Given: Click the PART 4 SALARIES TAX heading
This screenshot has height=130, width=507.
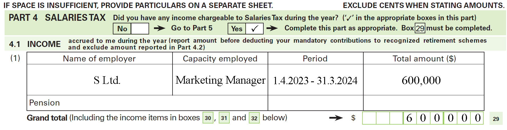Looking at the screenshot, I should (57, 18).
